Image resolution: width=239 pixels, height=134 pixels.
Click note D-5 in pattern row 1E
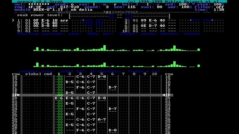pos(70,93)
